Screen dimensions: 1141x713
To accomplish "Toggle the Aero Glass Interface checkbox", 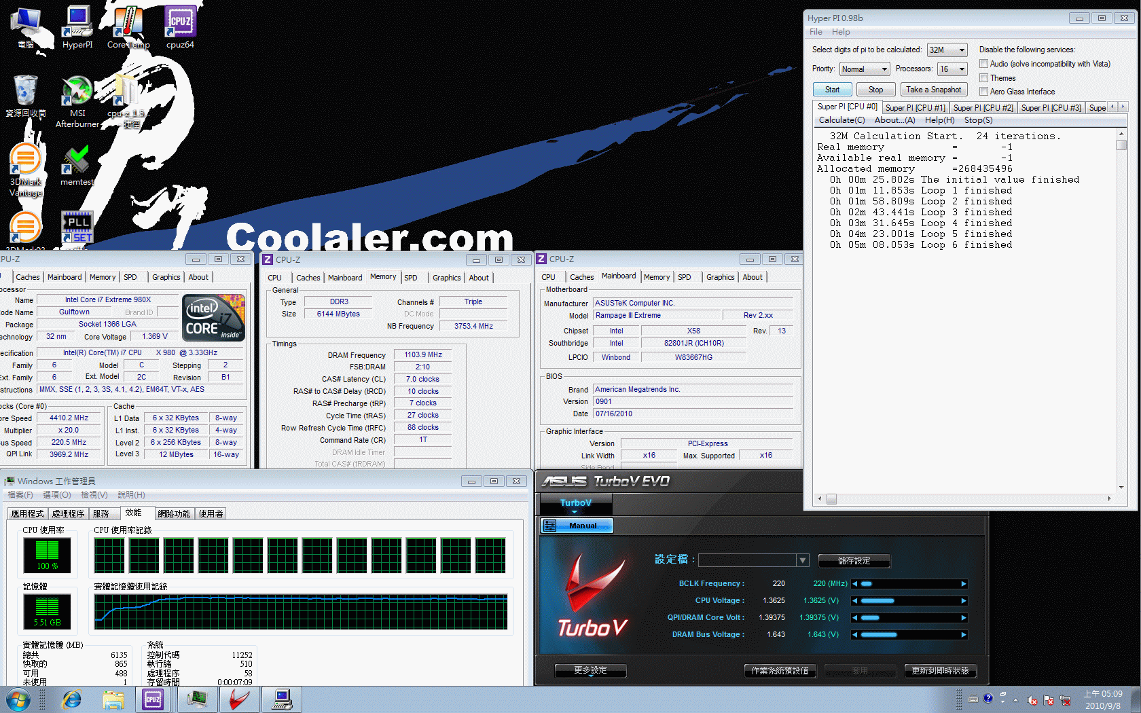I will [983, 92].
